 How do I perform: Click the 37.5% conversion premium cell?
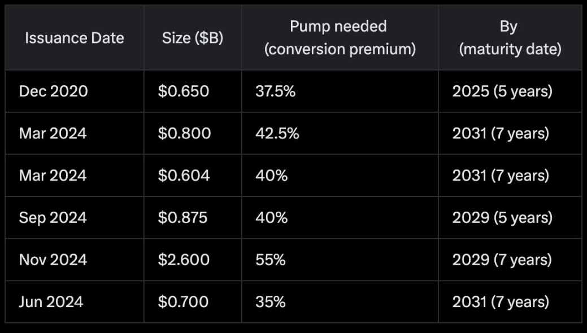coord(275,91)
